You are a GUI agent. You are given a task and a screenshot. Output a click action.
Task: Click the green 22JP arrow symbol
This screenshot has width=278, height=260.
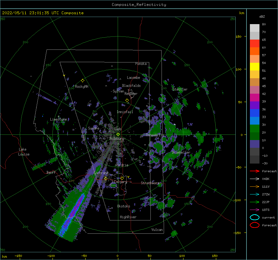(x=255, y=202)
